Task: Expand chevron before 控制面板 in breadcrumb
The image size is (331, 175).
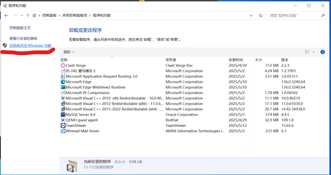Action: [39, 16]
